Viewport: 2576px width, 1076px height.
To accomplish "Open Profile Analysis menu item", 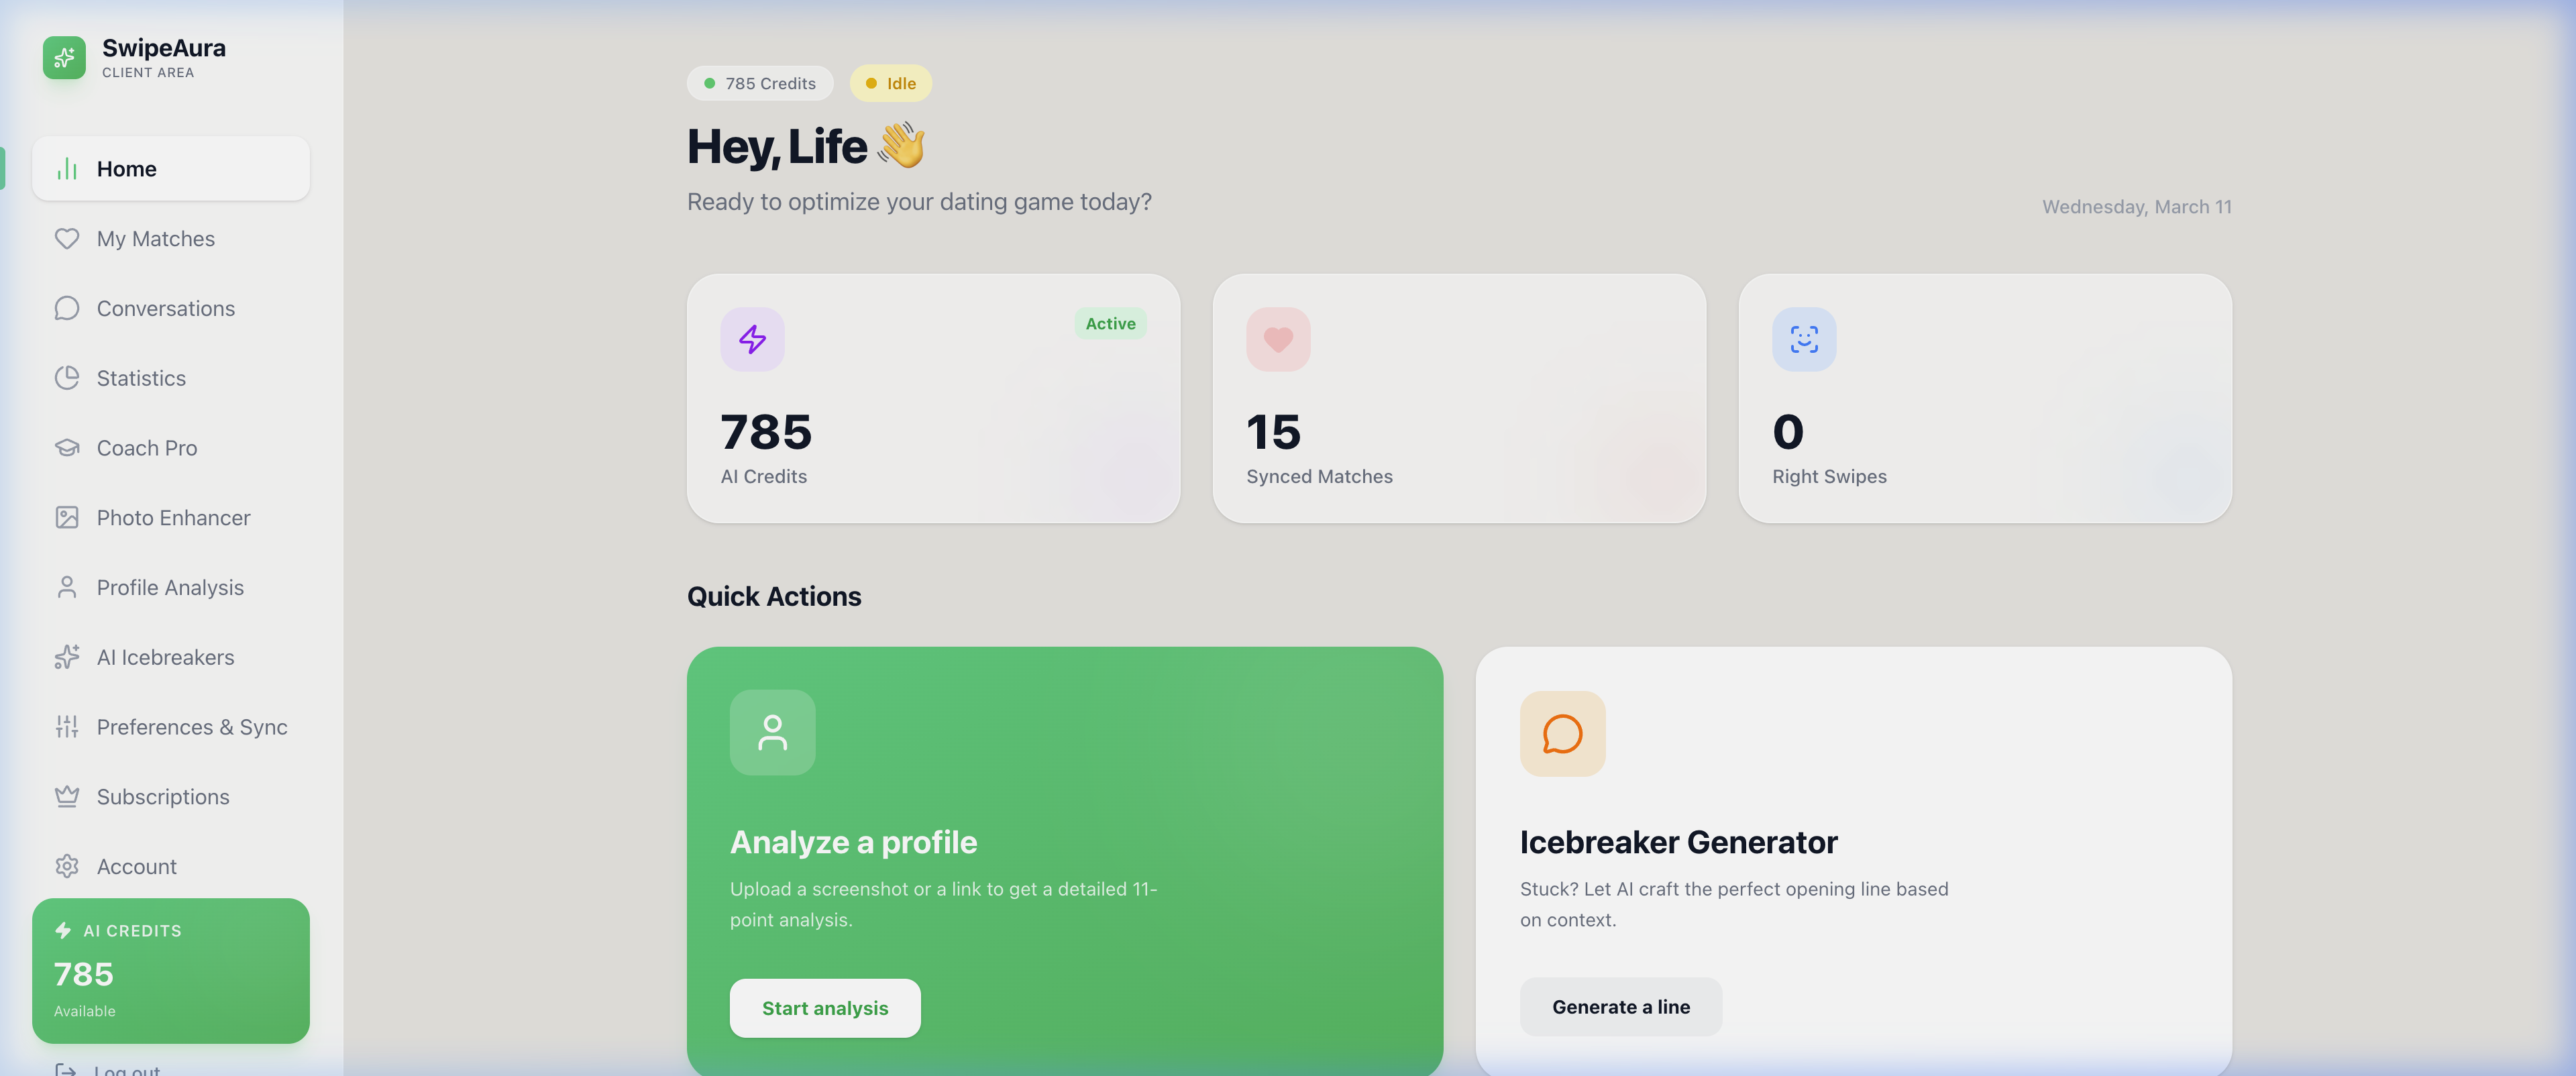I will tap(170, 588).
